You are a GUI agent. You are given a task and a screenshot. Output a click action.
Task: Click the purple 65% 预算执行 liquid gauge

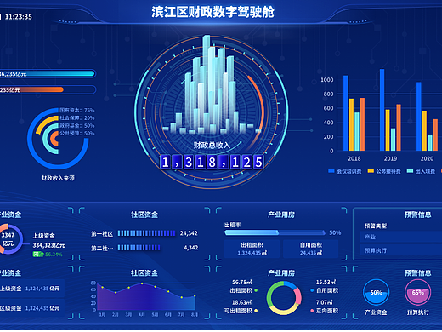click(x=418, y=293)
